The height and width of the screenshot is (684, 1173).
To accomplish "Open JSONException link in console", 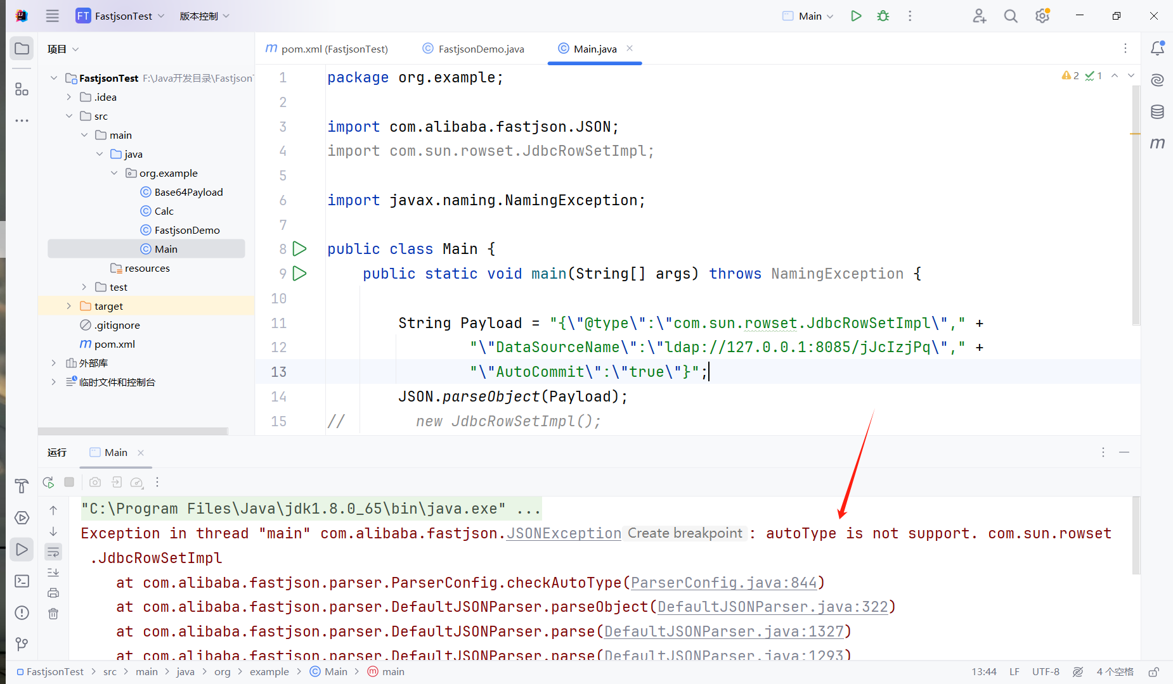I will (x=564, y=533).
